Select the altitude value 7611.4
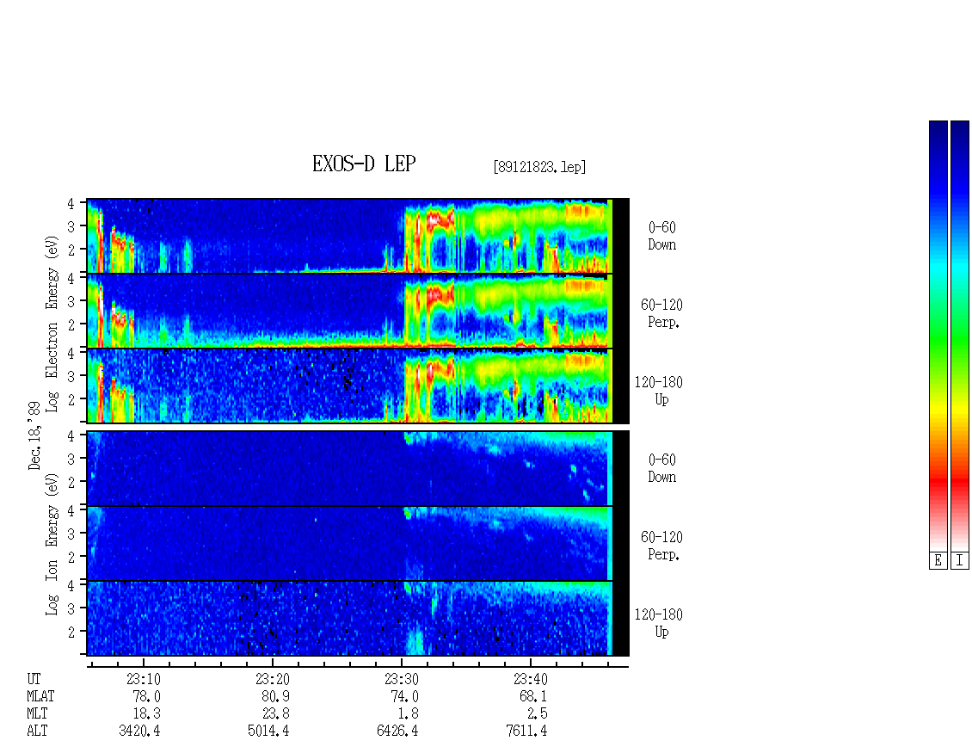972x753 pixels. pos(526,731)
